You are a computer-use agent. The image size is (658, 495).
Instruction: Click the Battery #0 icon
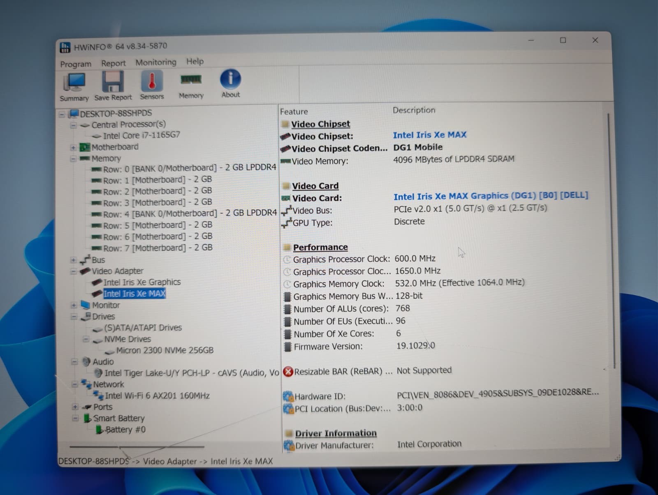[x=100, y=430]
